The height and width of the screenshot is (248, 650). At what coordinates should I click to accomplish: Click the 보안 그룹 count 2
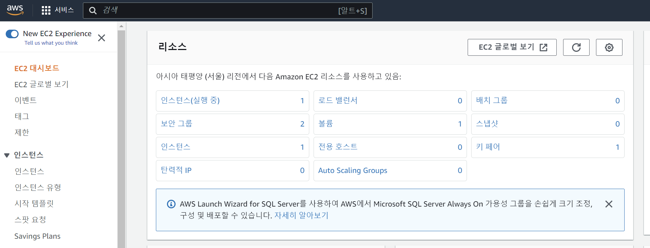tap(302, 124)
